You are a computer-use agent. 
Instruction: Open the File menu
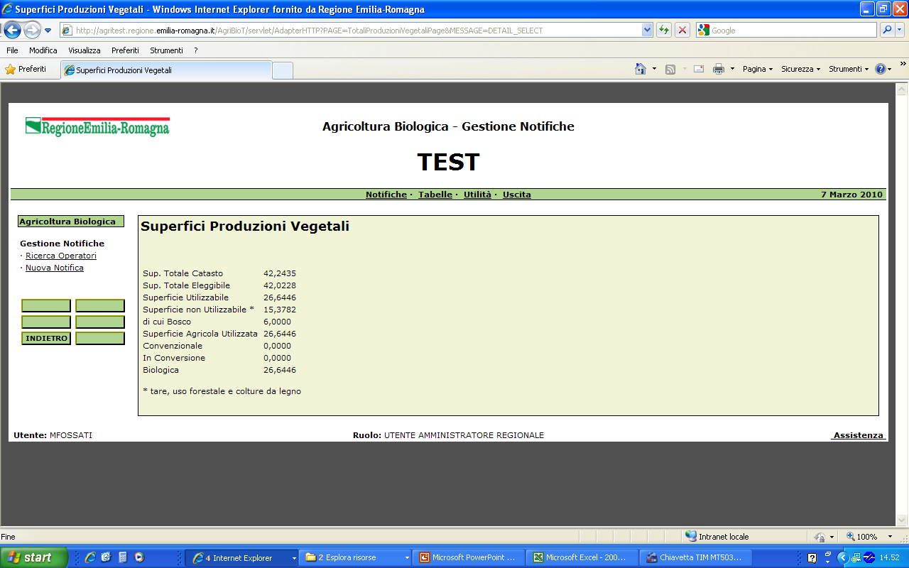(x=12, y=50)
